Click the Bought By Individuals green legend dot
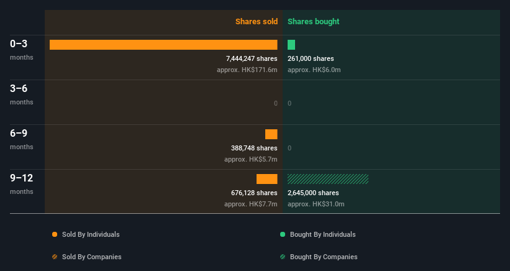 [x=283, y=234]
